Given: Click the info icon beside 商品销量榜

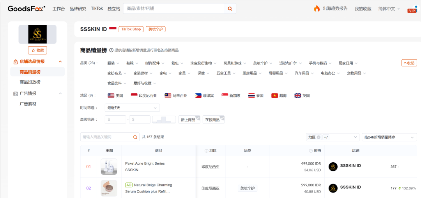Looking at the screenshot, I should tap(111, 50).
